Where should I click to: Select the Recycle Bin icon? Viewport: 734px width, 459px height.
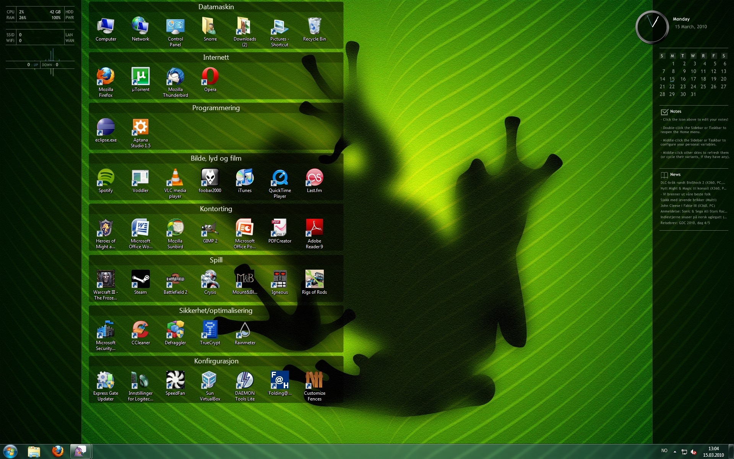click(314, 29)
